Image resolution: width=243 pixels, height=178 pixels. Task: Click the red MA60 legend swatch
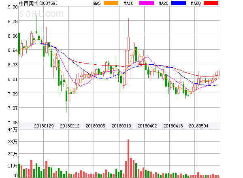pyautogui.click(x=211, y=3)
